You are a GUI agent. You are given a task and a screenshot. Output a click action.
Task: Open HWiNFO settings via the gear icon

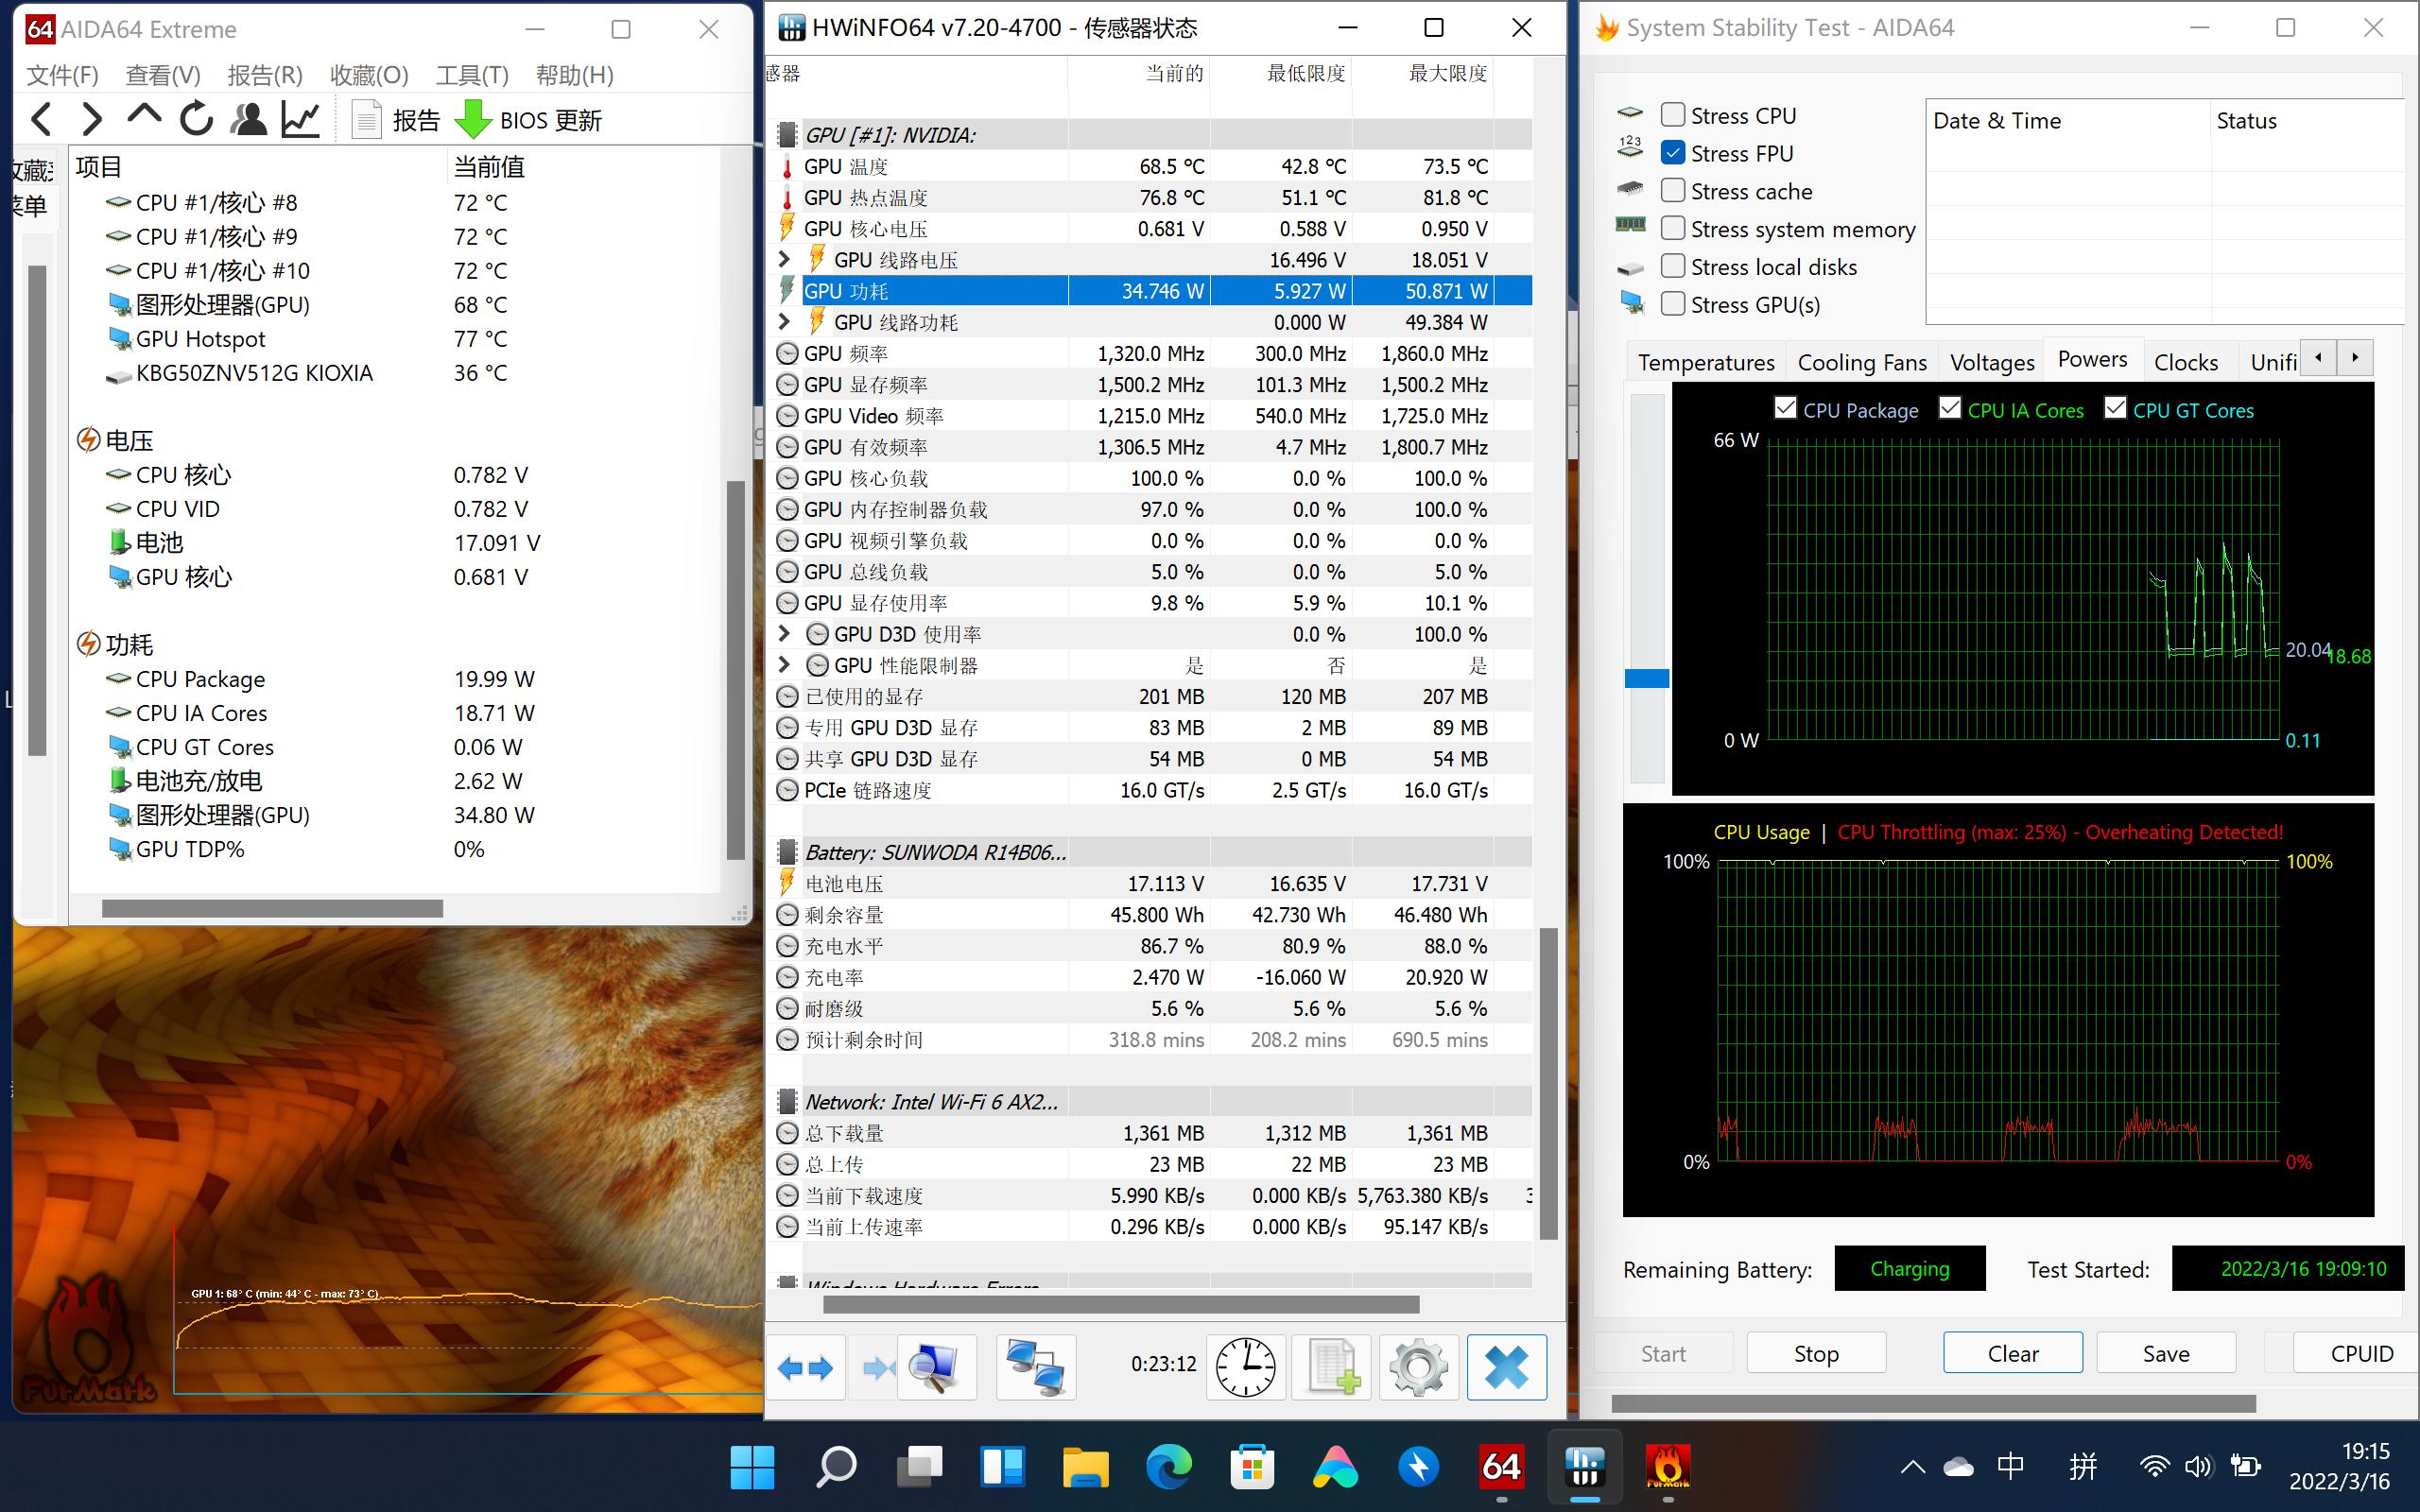click(x=1419, y=1366)
